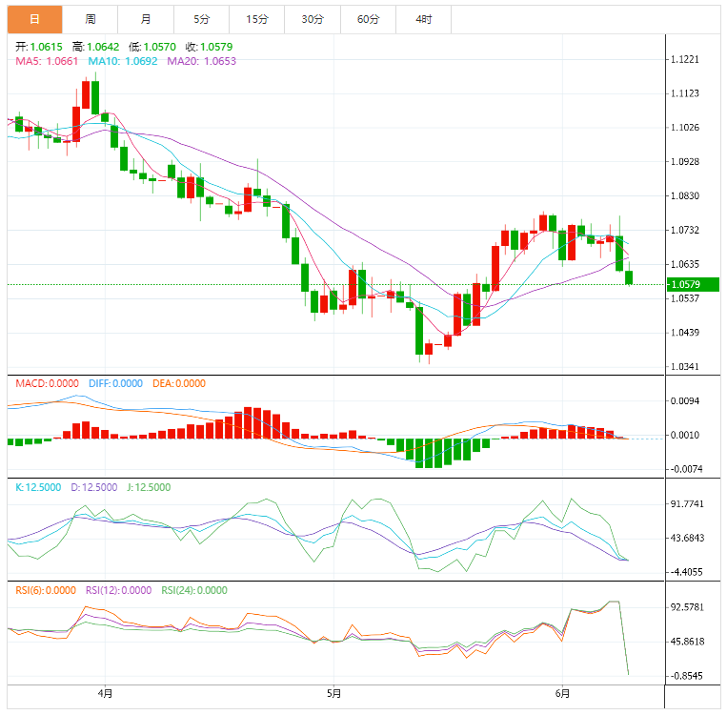Image resolution: width=727 pixels, height=715 pixels.
Task: Open the 15分 timeframe tab
Action: click(257, 19)
